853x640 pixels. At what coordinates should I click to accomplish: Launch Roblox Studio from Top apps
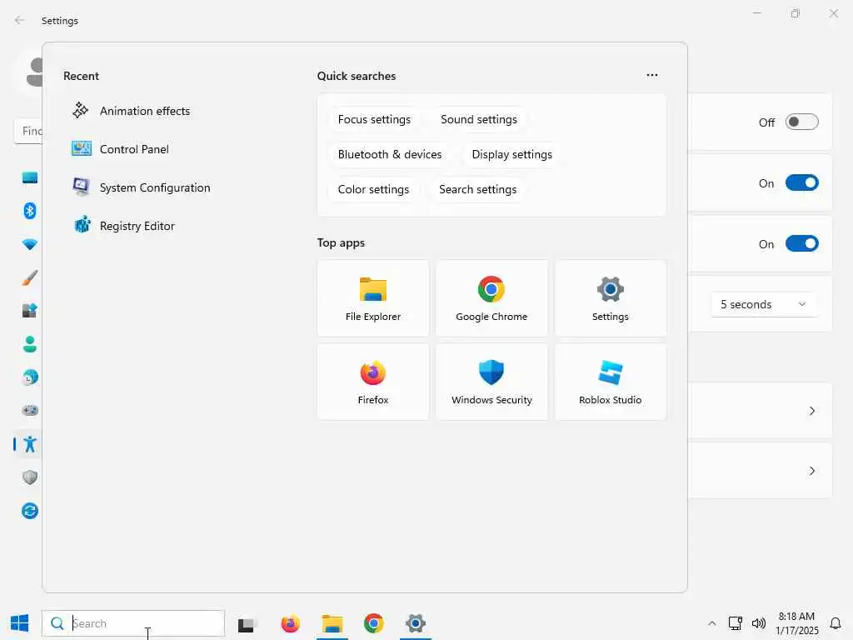click(610, 382)
